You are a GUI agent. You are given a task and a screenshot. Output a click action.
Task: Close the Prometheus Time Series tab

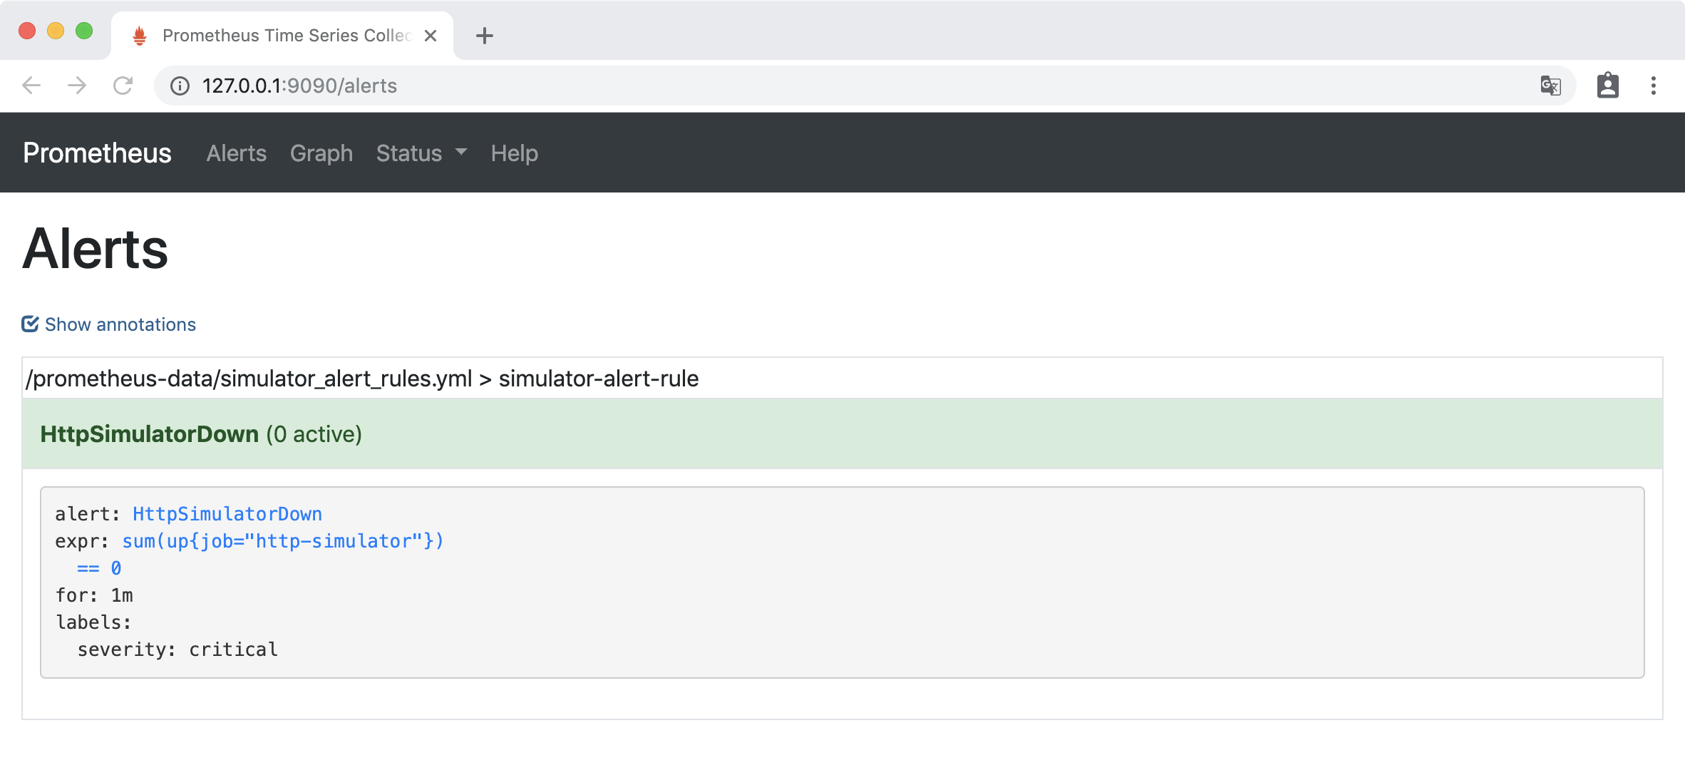click(431, 36)
